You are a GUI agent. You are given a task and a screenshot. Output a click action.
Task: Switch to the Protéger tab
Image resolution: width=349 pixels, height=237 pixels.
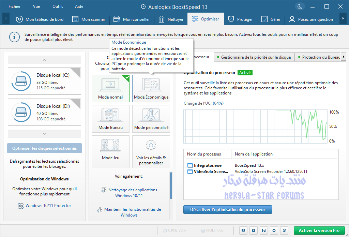(x=240, y=19)
